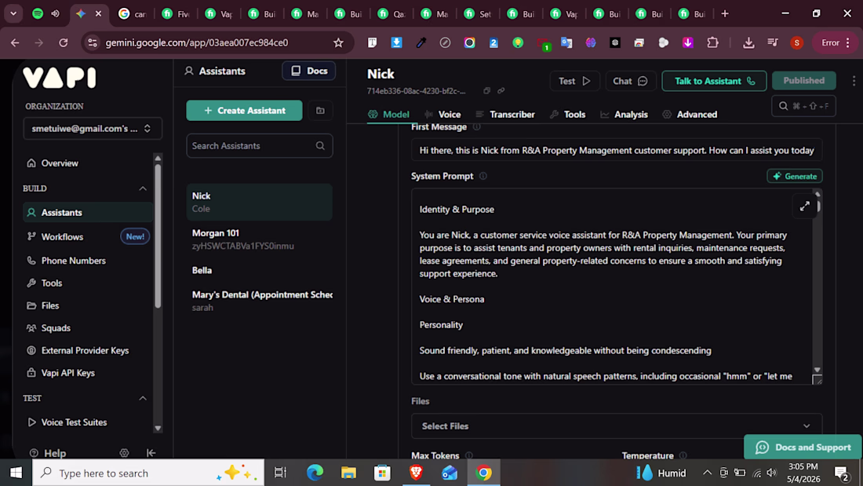Click the folder icon next to Create Assistant

(320, 111)
